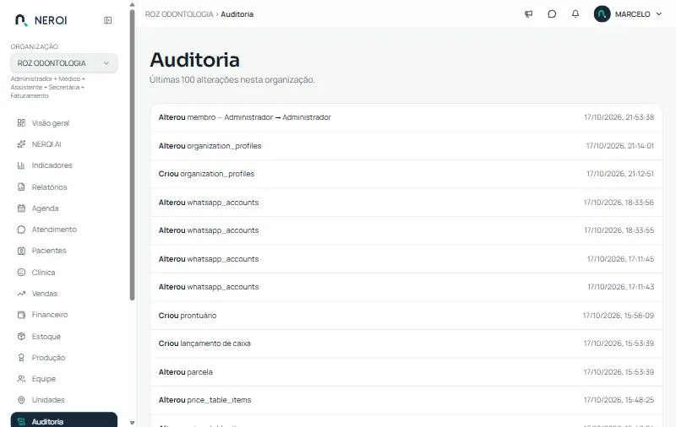Click the Indicadores bar chart icon

pos(21,165)
